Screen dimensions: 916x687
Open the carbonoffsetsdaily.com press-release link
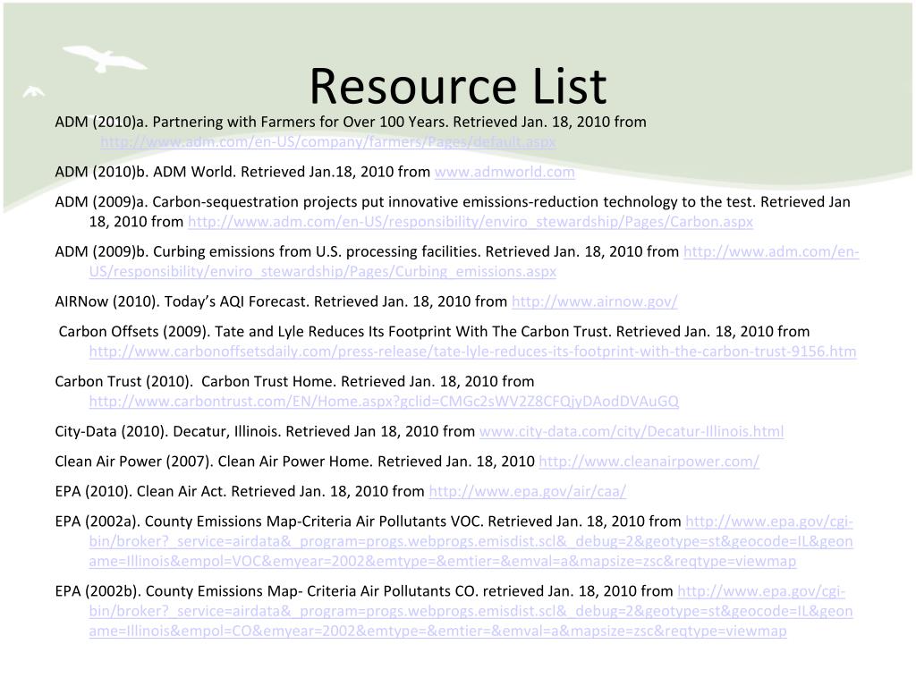click(x=472, y=352)
